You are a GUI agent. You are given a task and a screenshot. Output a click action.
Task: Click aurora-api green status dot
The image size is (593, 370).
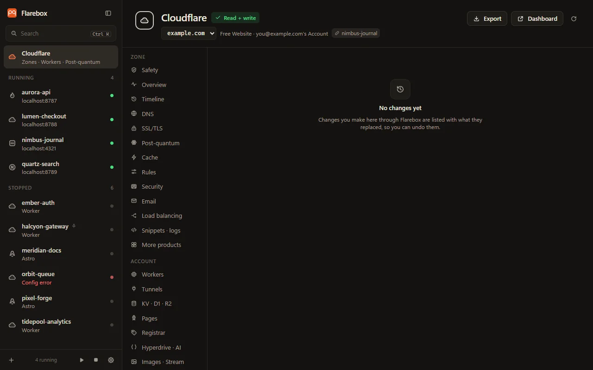(x=112, y=96)
